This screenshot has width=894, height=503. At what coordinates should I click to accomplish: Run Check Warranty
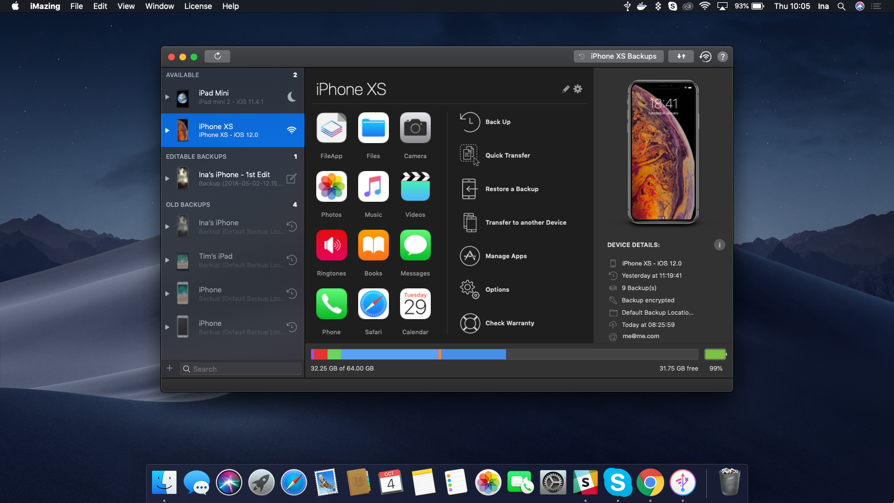497,323
